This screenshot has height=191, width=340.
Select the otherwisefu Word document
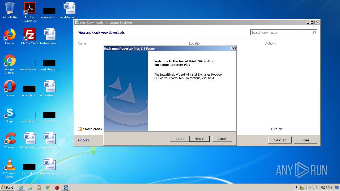tap(49, 88)
